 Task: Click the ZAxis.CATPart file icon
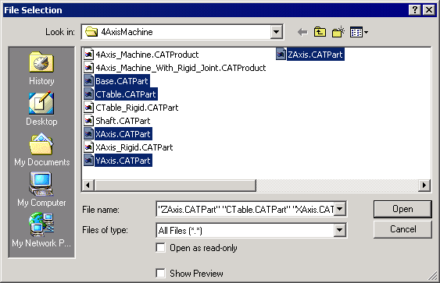[x=281, y=55]
